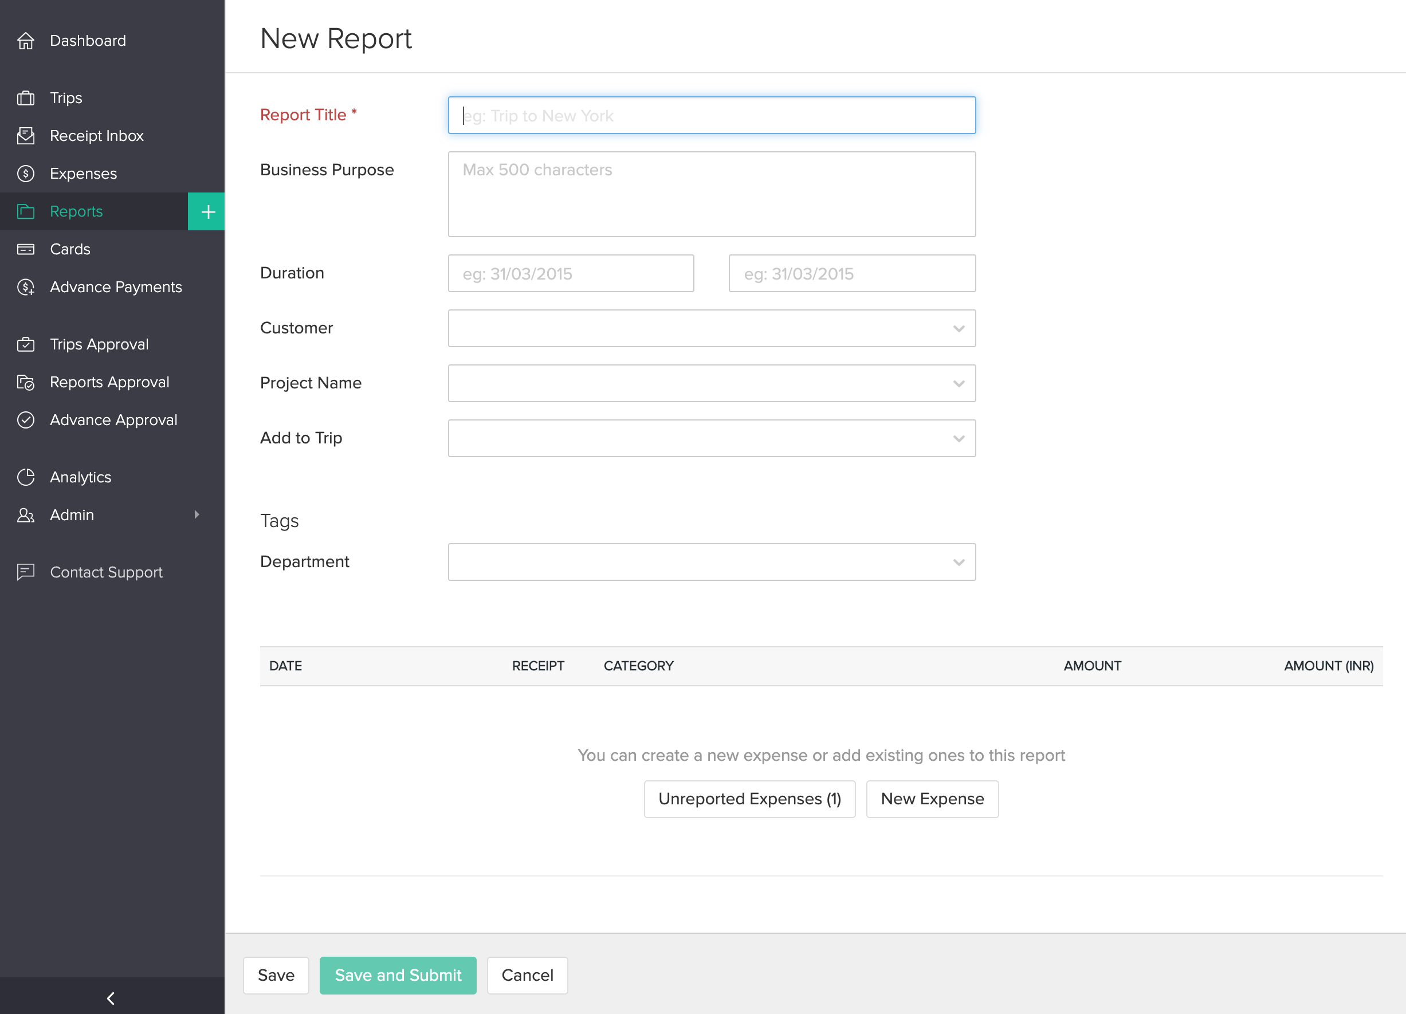Go to Reports Approval menu item
1406x1014 pixels.
click(x=109, y=383)
